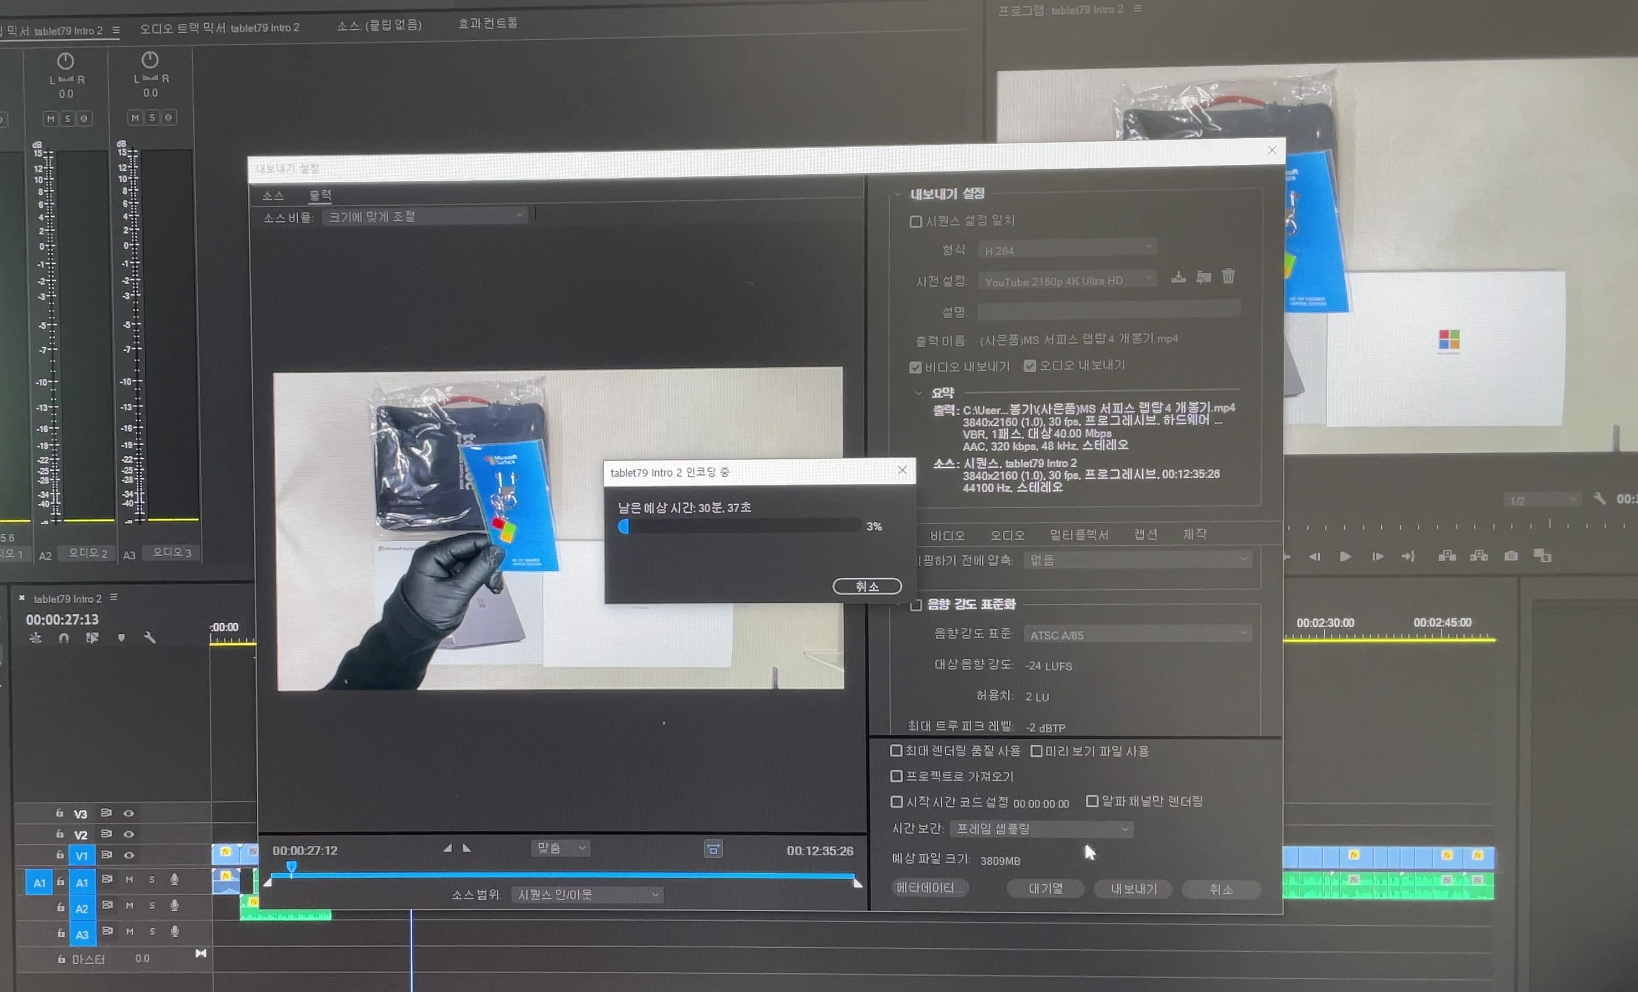Click the aspect ratio correction icon
The image size is (1638, 992).
tap(713, 849)
